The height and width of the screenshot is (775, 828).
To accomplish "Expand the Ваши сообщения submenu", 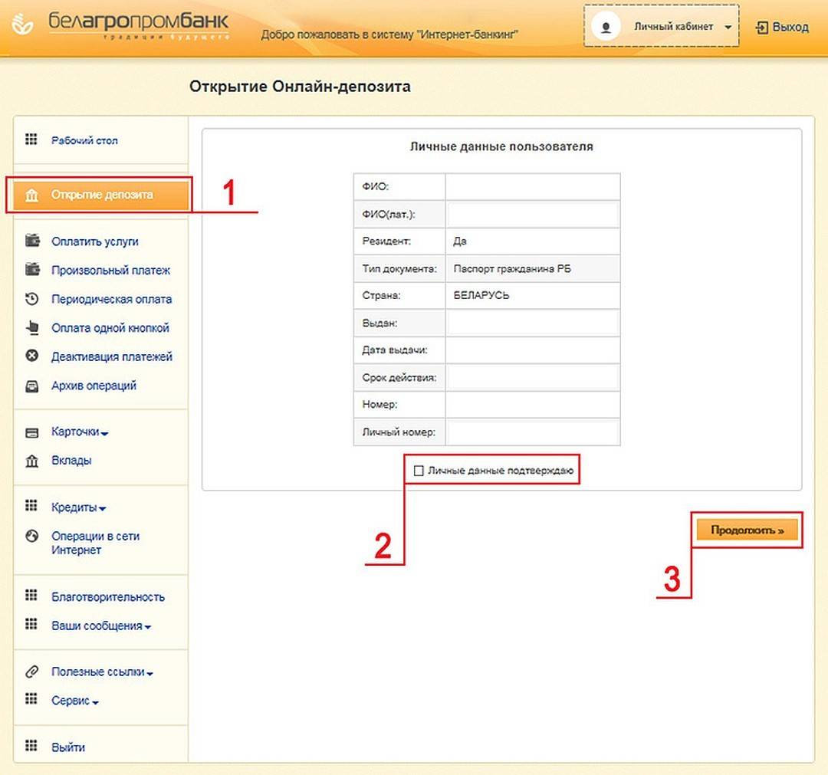I will coord(101,626).
